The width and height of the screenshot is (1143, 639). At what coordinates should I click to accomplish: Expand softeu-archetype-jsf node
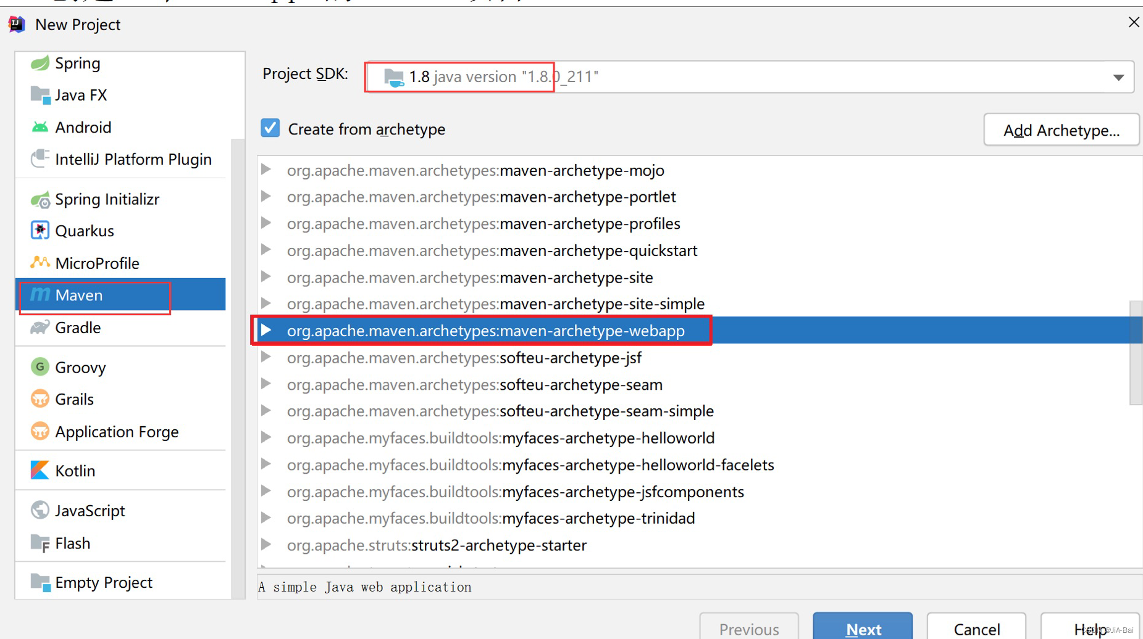click(x=266, y=357)
